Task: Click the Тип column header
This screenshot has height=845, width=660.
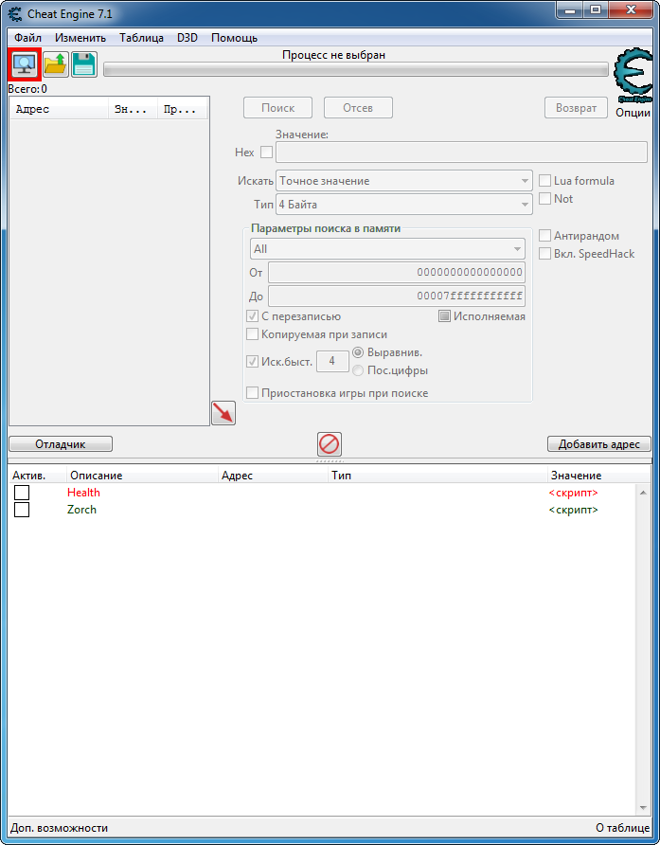Action: click(x=437, y=476)
